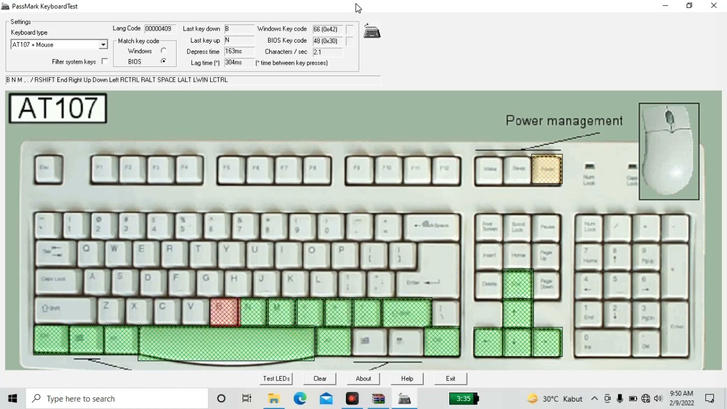Open the Windows Start menu
The height and width of the screenshot is (409, 727).
click(x=12, y=399)
